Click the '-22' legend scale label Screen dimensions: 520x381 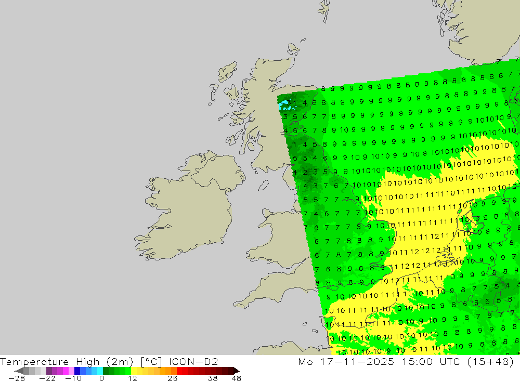(47, 378)
